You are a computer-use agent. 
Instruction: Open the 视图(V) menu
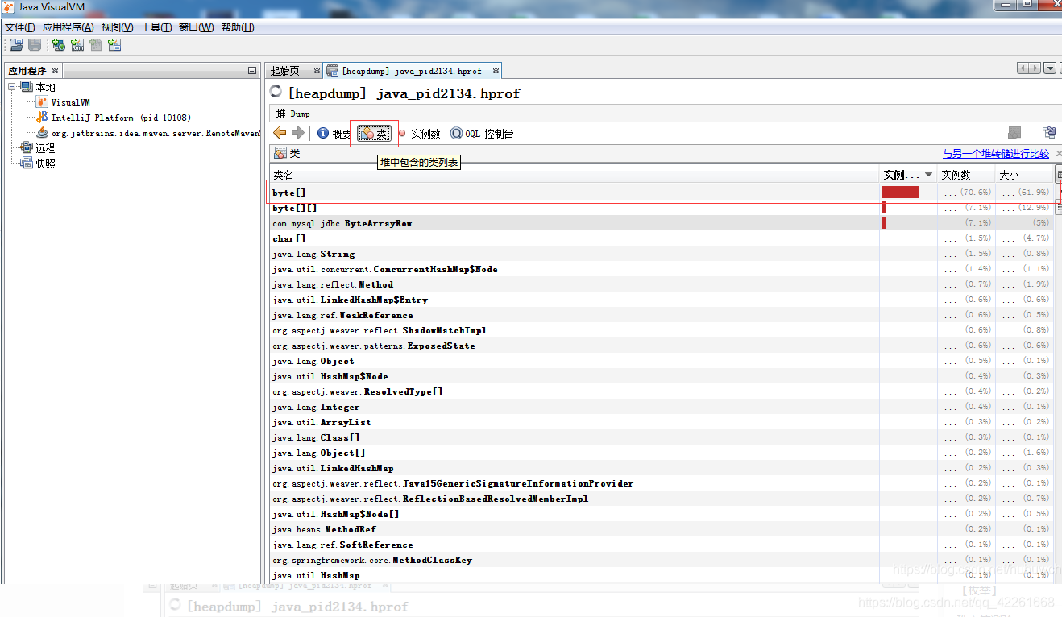(x=118, y=27)
